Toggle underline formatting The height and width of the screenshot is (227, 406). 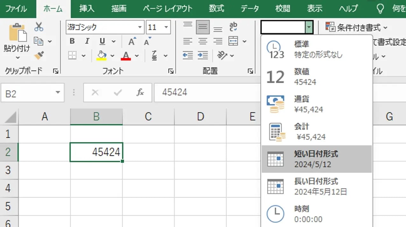tap(102, 41)
